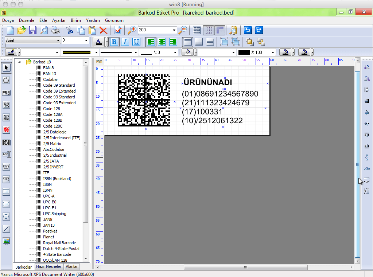Open the font color arrow dropdown
This screenshot has width=373, height=277.
tap(107, 42)
